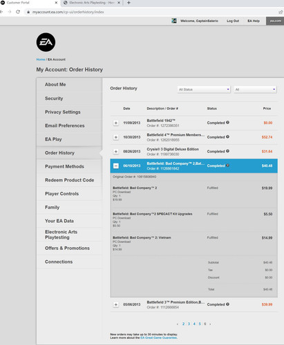Open About Me in sidebar
284x345 pixels.
tap(69, 85)
